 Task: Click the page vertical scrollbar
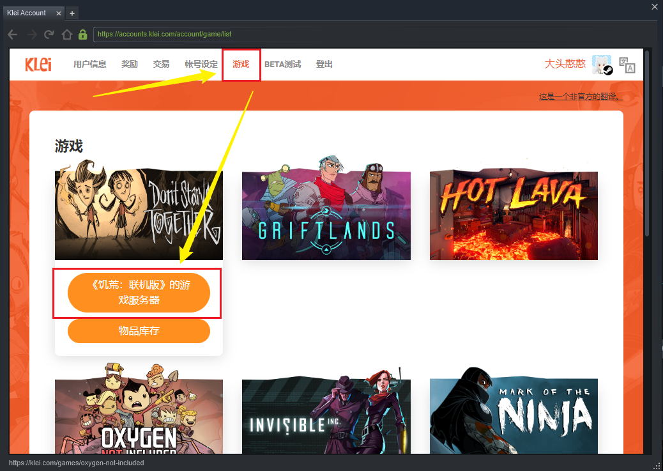647,144
